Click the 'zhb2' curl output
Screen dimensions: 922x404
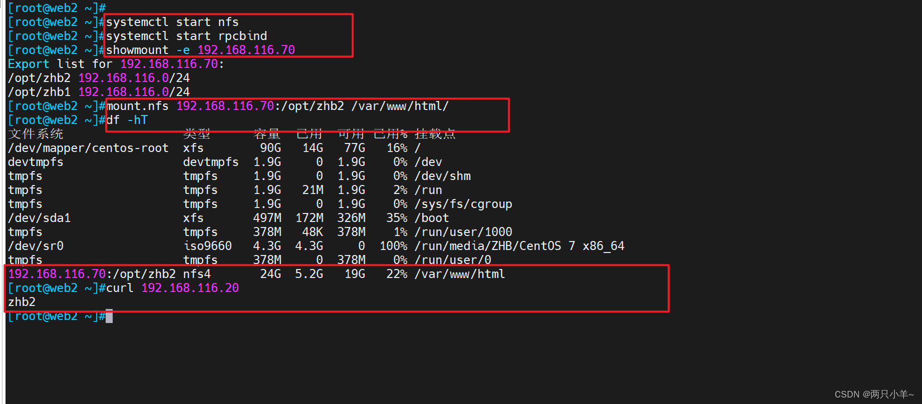22,302
